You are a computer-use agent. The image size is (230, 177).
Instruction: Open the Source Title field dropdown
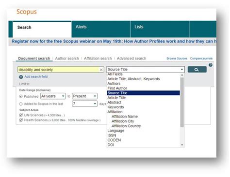146,70
